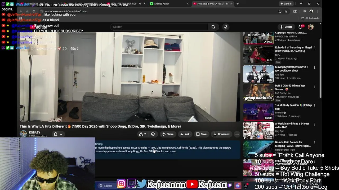Go back with Chrome's back arrow
339x190 pixels.
20,11
